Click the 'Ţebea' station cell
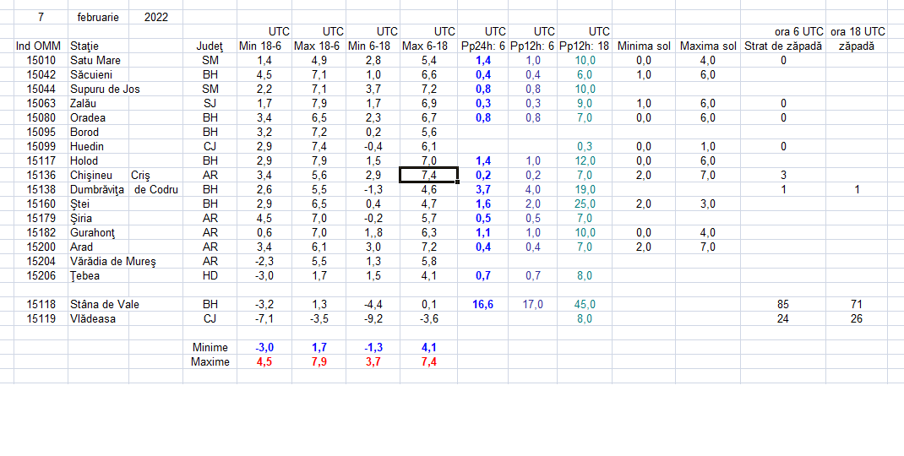The image size is (904, 456). click(x=99, y=275)
